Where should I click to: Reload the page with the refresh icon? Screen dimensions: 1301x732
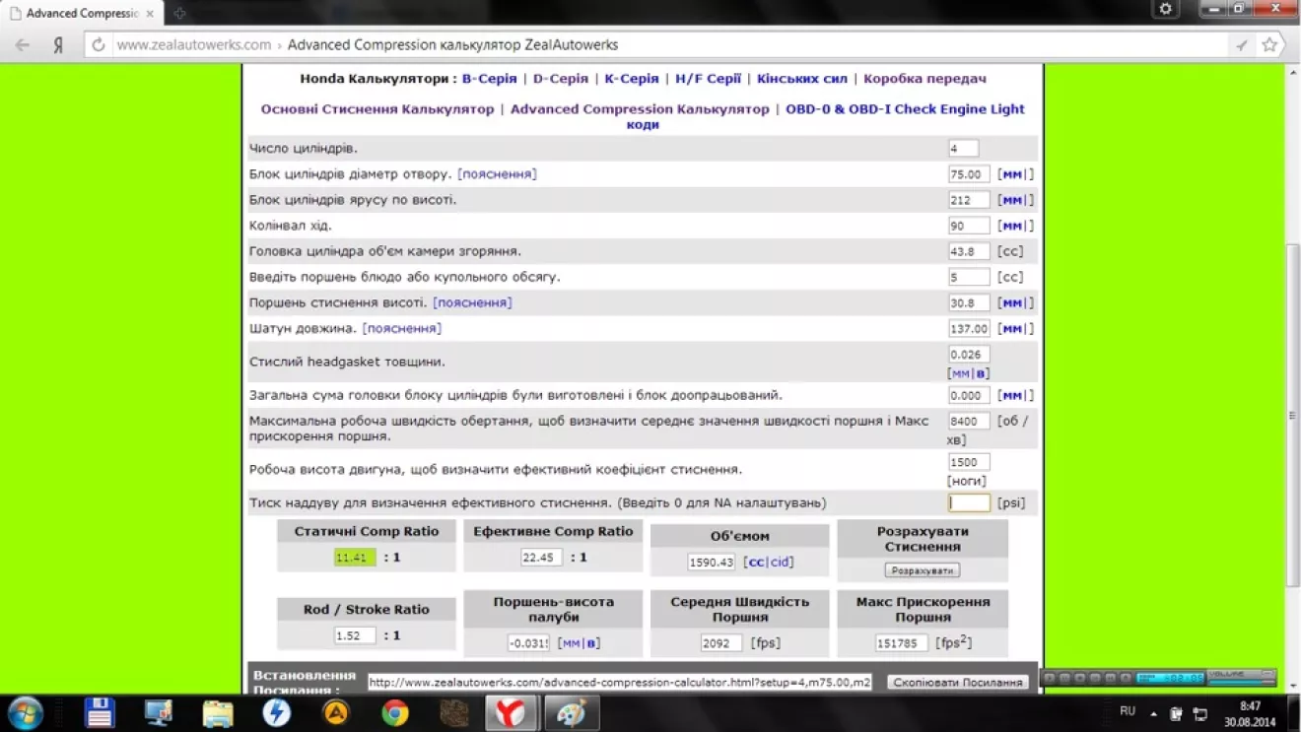pos(98,44)
